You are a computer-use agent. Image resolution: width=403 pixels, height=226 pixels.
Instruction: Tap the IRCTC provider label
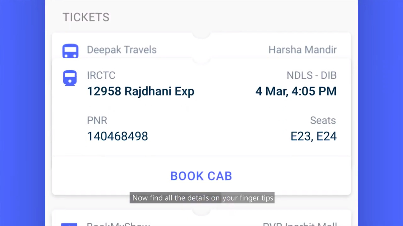pyautogui.click(x=101, y=75)
